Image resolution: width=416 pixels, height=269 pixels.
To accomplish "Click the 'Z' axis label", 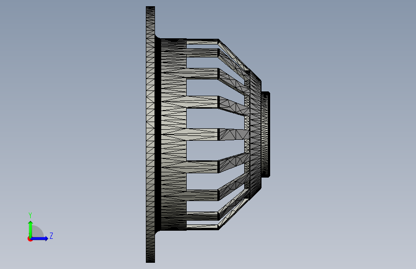I will (x=51, y=235).
